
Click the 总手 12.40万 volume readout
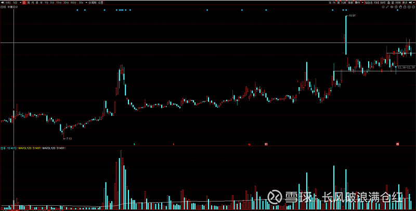tap(9, 148)
